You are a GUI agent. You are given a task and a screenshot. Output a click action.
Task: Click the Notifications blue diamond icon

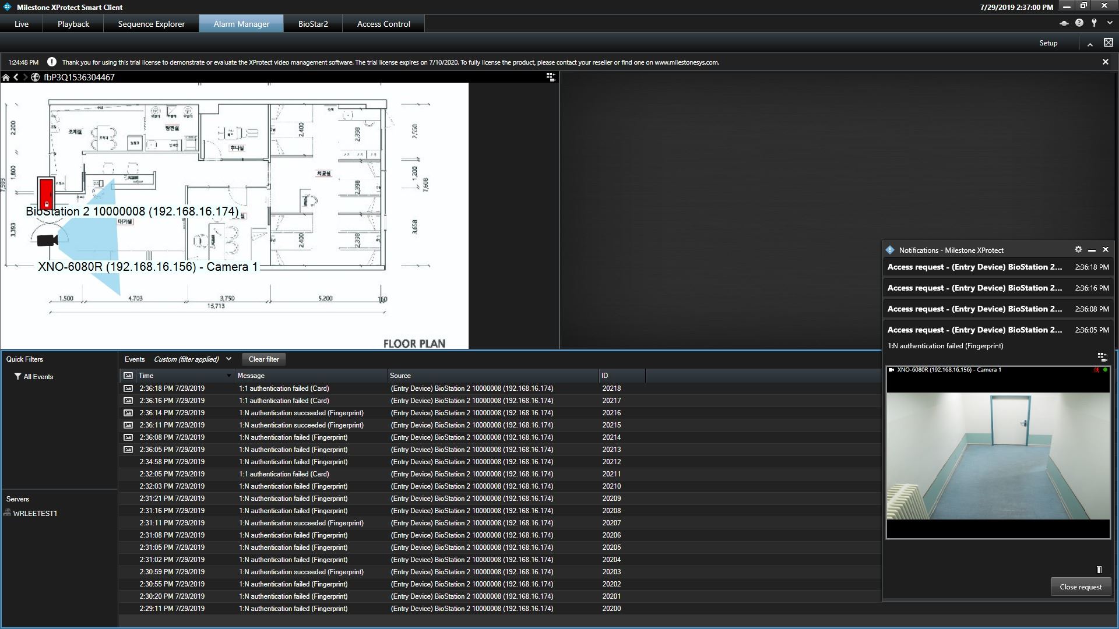(x=890, y=250)
